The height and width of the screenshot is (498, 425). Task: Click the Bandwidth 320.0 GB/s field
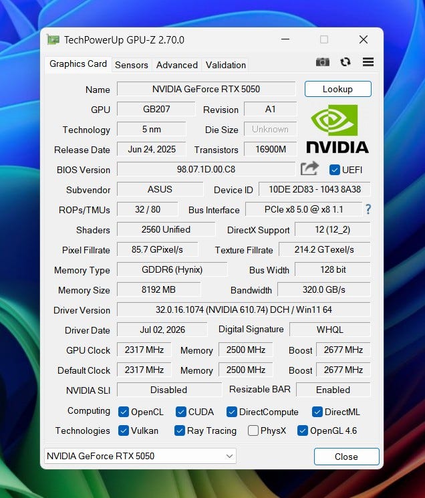coord(324,289)
